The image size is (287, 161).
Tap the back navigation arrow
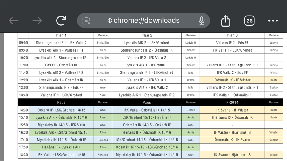tap(13, 21)
